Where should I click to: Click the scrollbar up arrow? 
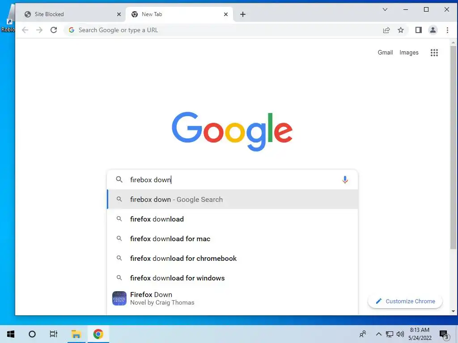[453, 42]
